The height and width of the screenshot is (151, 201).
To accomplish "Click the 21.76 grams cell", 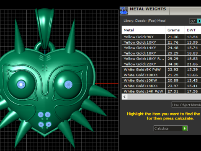I will click(175, 42).
